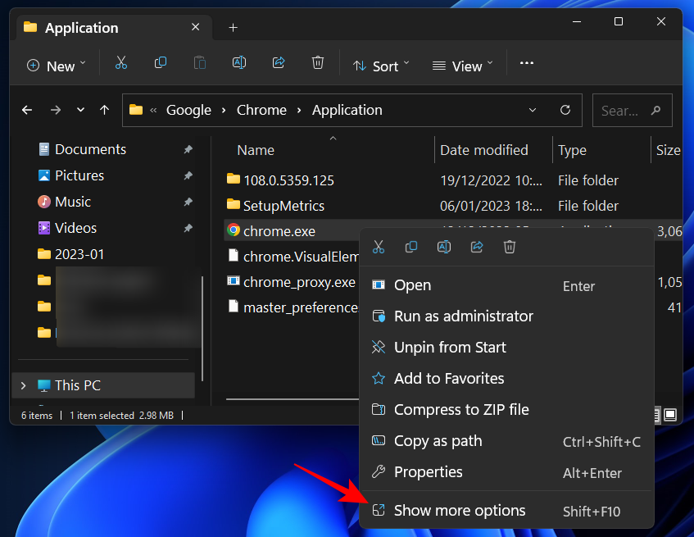Click the Paste icon in the toolbar
694x537 pixels.
point(200,63)
